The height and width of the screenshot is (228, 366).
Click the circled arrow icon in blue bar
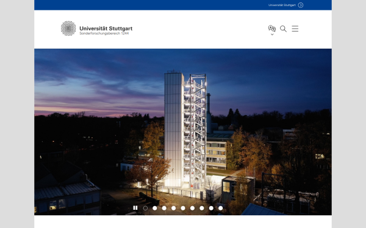pos(301,5)
